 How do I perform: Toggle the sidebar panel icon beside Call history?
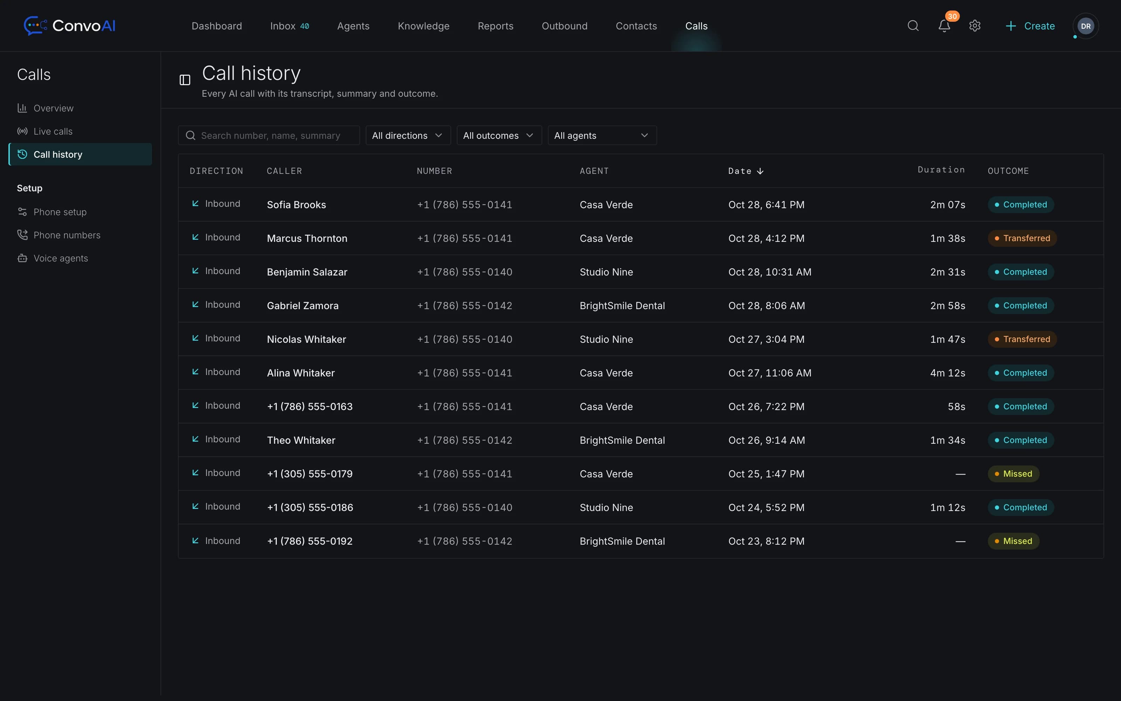185,80
